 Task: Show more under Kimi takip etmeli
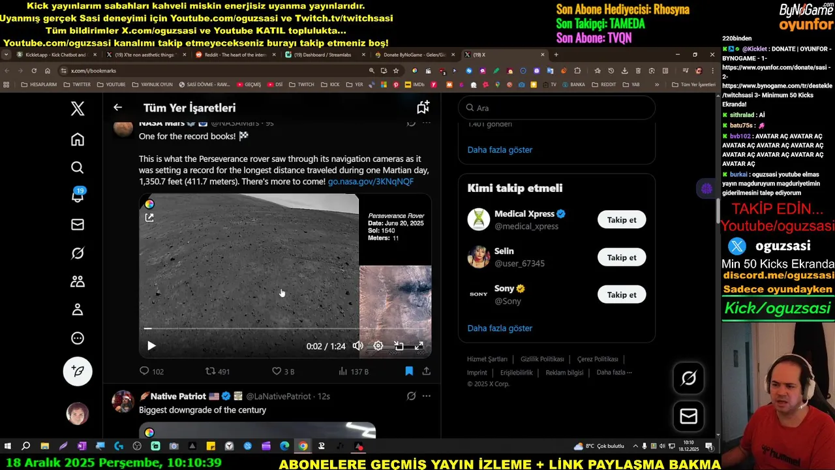click(500, 328)
